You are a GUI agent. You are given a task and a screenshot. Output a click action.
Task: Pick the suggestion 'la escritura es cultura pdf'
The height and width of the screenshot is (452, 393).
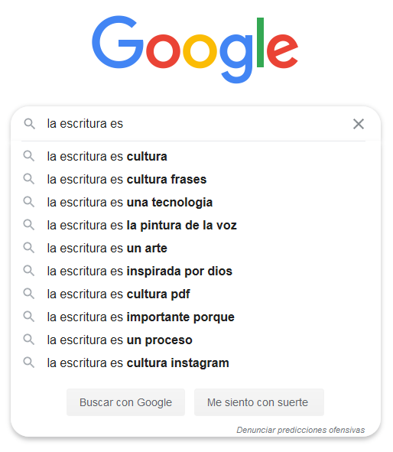pos(196,294)
